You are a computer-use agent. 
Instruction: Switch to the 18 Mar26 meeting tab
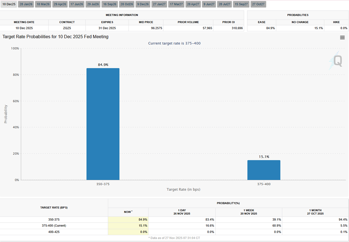click(x=42, y=4)
